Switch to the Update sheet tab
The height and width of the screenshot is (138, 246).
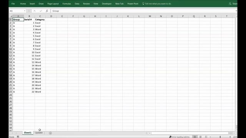[39, 133]
